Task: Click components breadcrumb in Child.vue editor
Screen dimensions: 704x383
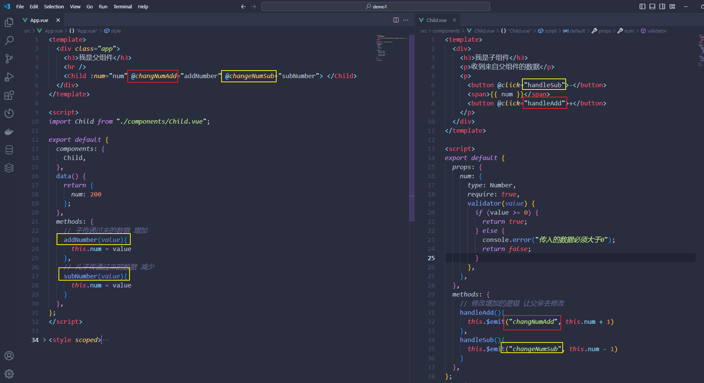Action: click(446, 31)
